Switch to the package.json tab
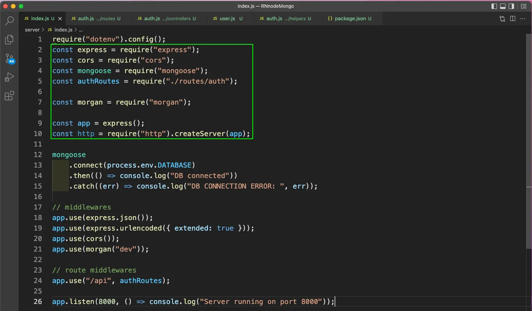Screen dimensions: 532x311 (x=352, y=19)
